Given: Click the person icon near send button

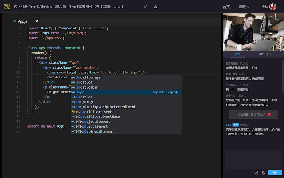Looking at the screenshot, I should (x=256, y=173).
